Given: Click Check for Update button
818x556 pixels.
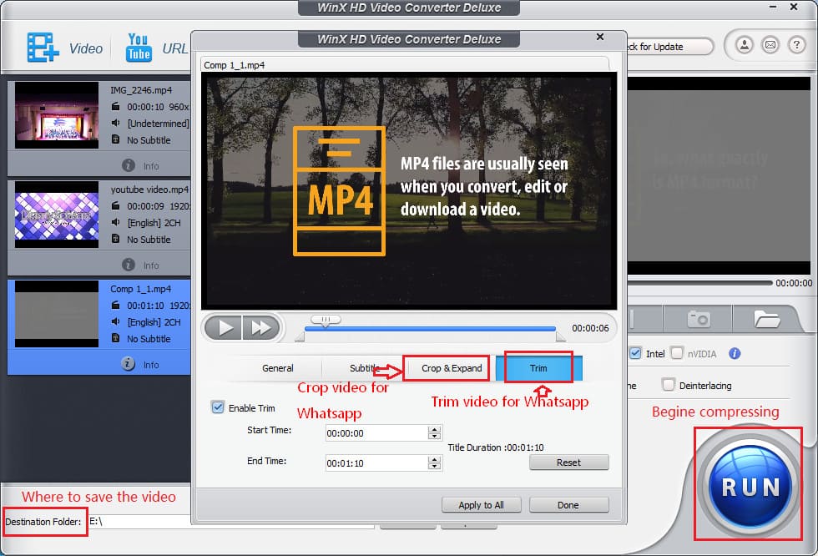Looking at the screenshot, I should [669, 47].
